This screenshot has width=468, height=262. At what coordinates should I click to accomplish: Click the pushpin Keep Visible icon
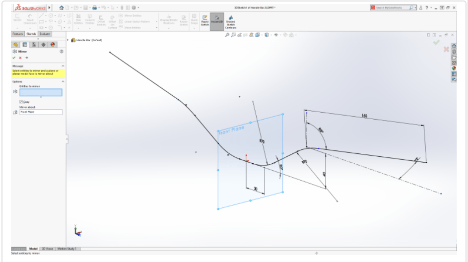pyautogui.click(x=26, y=58)
